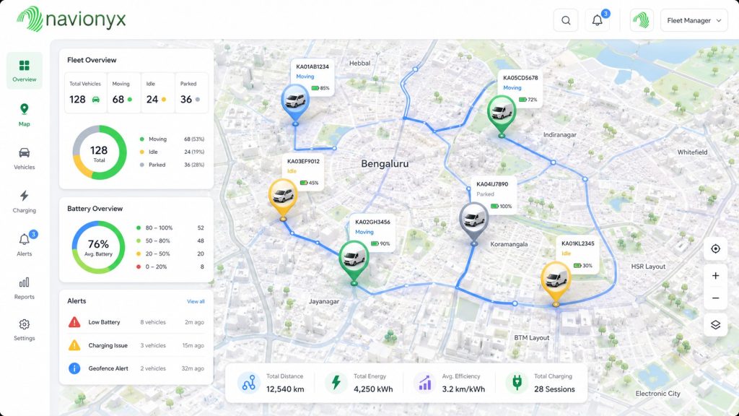Open the KA01AB1234 Moving info card
Image resolution: width=739 pixels, height=416 pixels.
point(312,77)
